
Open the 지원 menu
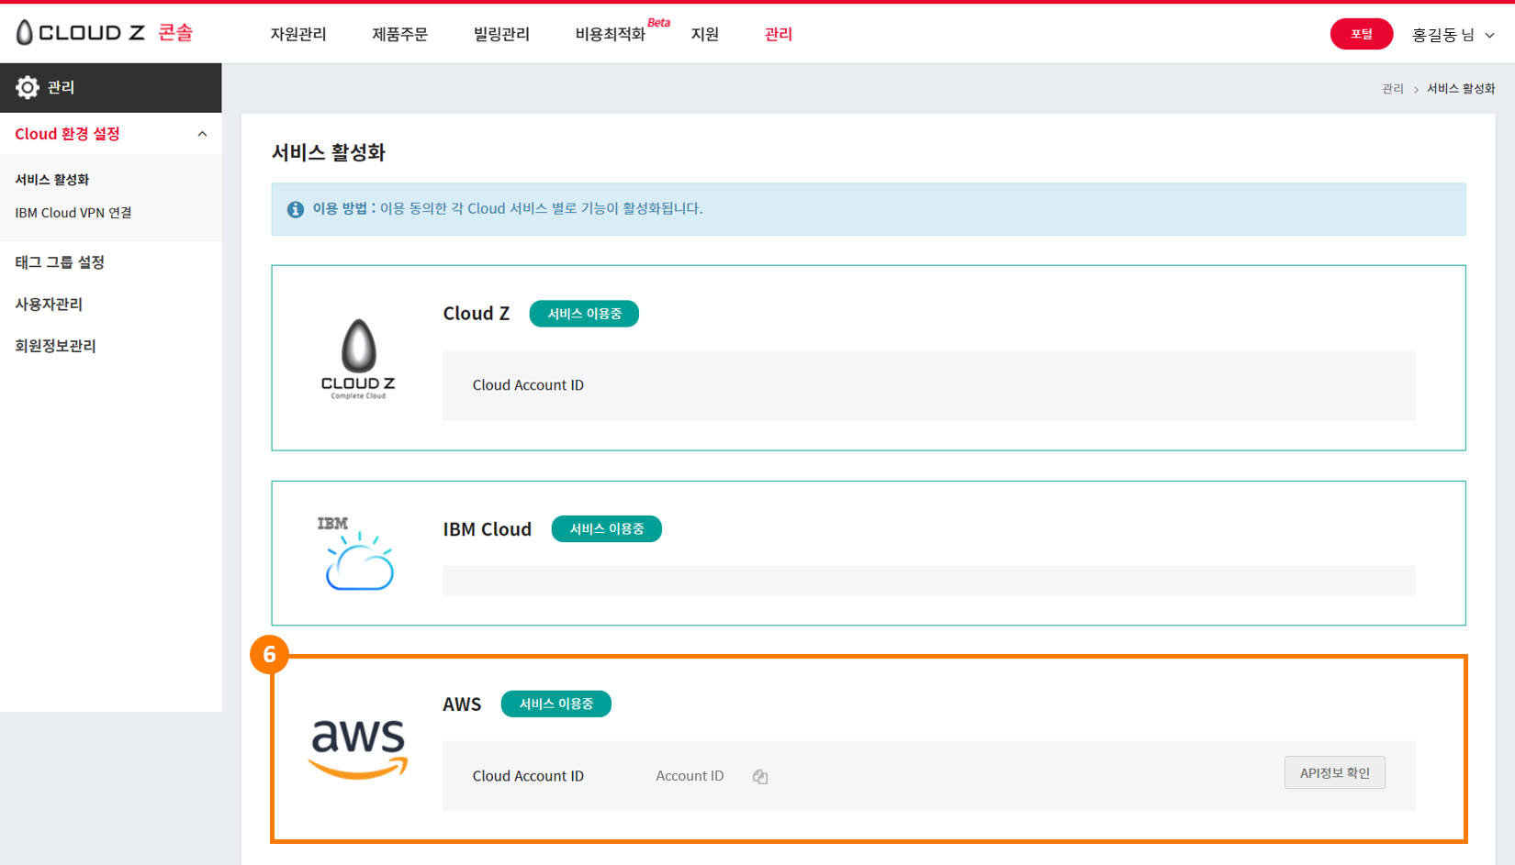704,34
